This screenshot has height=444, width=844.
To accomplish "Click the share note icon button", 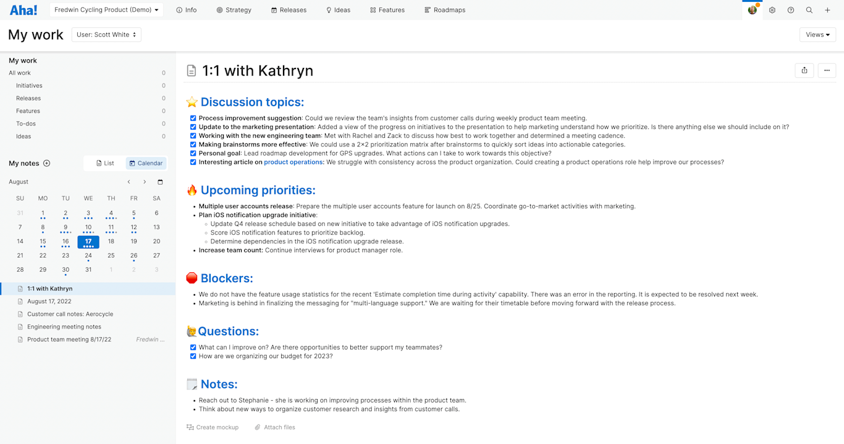I will [x=804, y=70].
